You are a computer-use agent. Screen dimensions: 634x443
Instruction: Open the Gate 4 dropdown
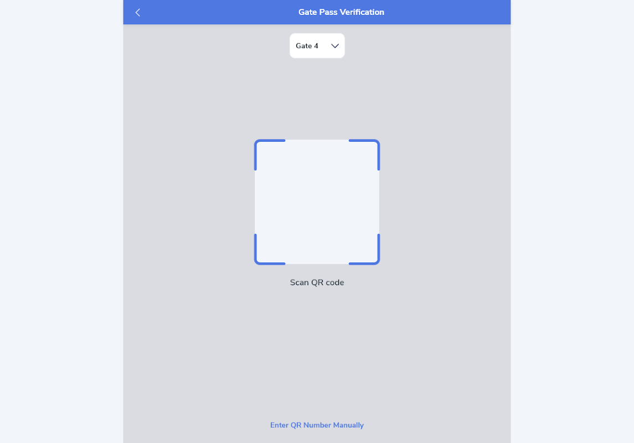(317, 45)
